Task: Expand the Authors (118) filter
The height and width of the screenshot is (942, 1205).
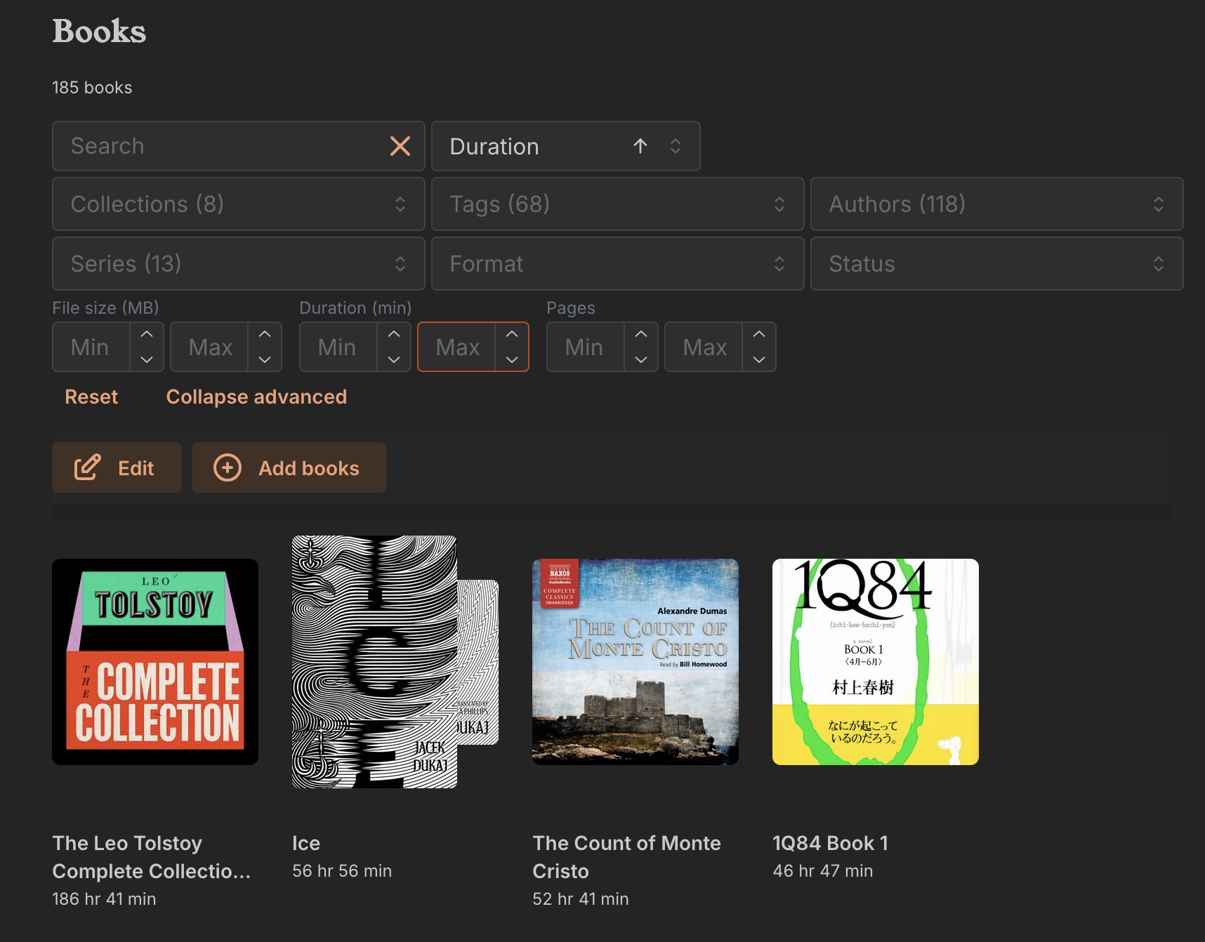Action: (997, 204)
